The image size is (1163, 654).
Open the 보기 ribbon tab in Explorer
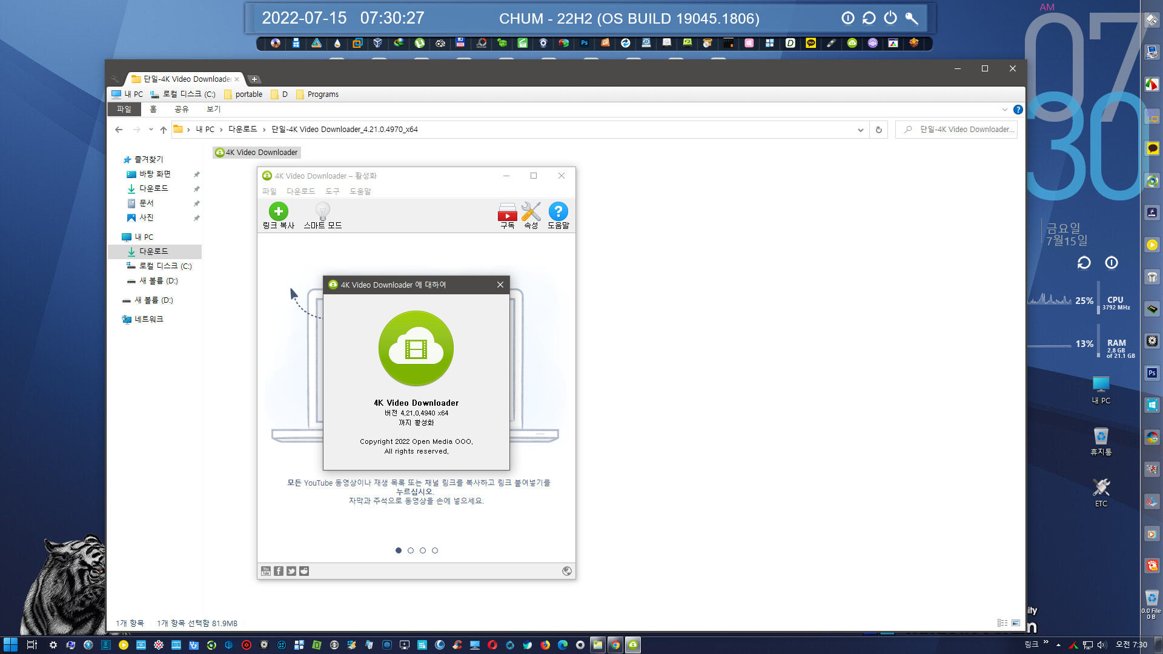214,109
